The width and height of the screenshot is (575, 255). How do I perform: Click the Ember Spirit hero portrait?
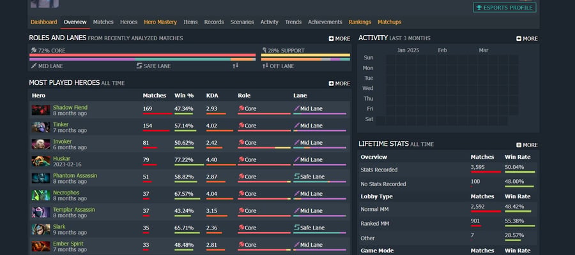pos(41,246)
